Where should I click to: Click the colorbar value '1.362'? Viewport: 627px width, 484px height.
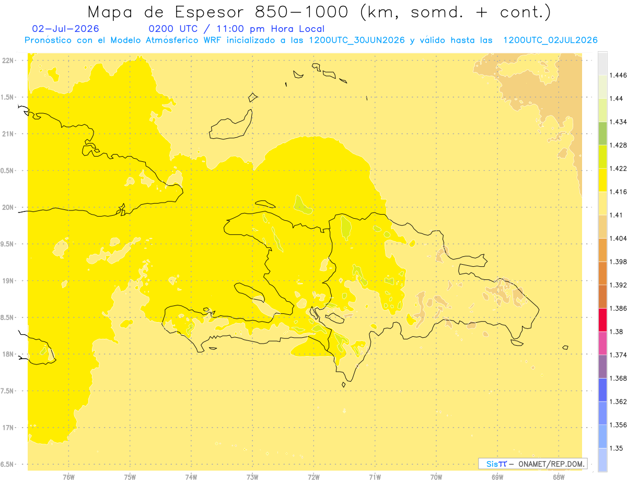(618, 402)
